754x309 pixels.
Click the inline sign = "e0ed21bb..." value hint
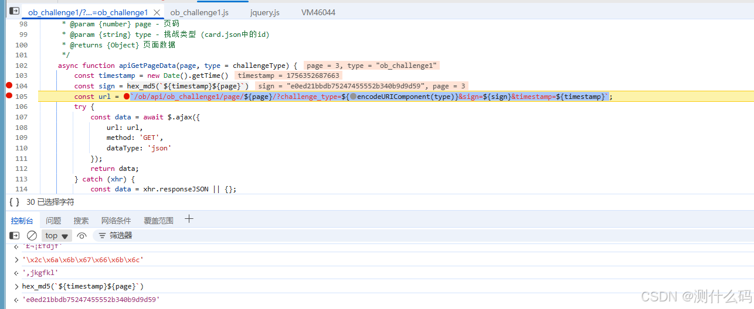point(343,86)
